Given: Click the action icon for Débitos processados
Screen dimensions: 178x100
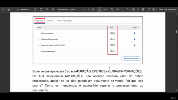Looking at the screenshot, I should [x=135, y=33].
